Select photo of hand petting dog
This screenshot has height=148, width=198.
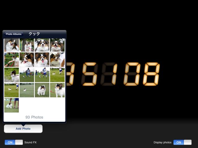11,60
